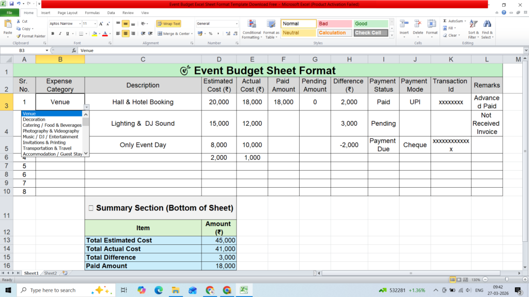Click the Cut scissors icon
The image size is (529, 297).
click(19, 21)
